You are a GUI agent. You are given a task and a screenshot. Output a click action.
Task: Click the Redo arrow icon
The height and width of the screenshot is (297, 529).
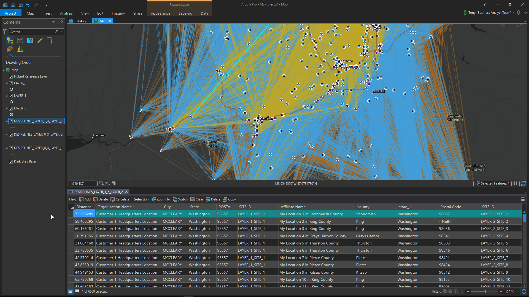click(x=36, y=5)
